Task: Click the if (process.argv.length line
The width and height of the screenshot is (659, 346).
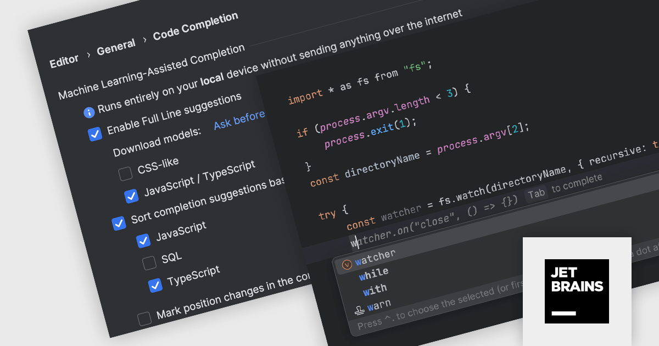Action: [x=384, y=110]
